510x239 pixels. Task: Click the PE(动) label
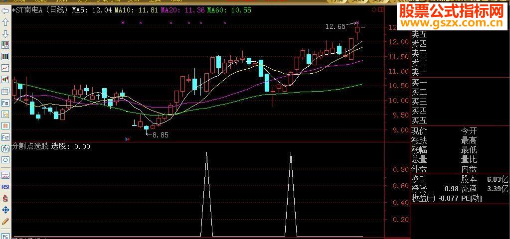[472, 198]
